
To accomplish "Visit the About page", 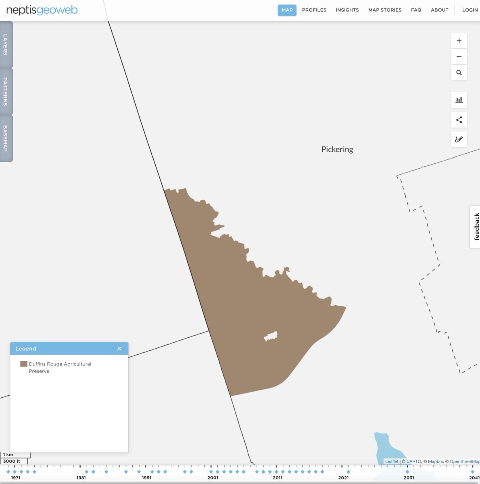I will coord(440,10).
